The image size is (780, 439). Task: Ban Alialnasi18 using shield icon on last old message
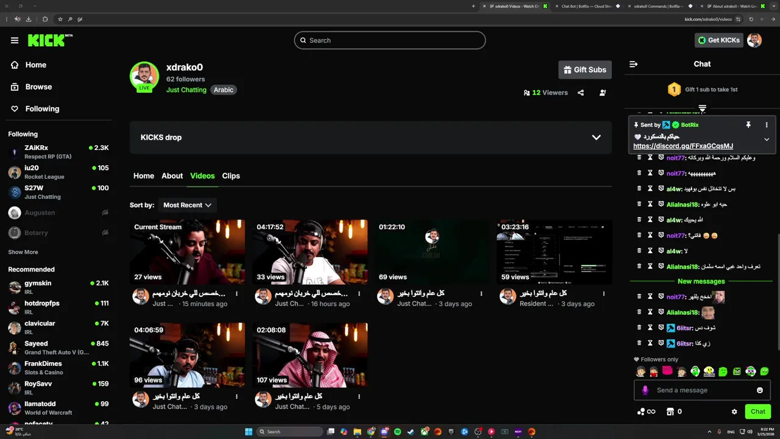click(x=661, y=266)
